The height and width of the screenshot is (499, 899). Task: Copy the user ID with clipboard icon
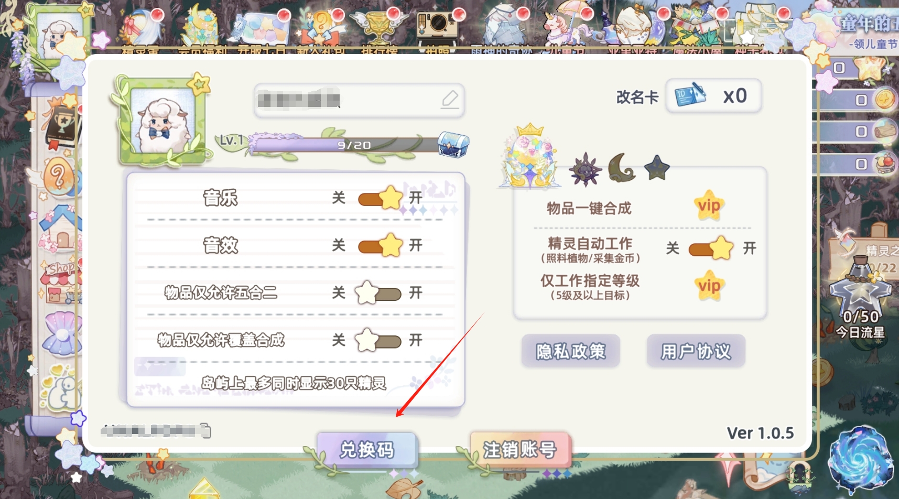pyautogui.click(x=205, y=431)
